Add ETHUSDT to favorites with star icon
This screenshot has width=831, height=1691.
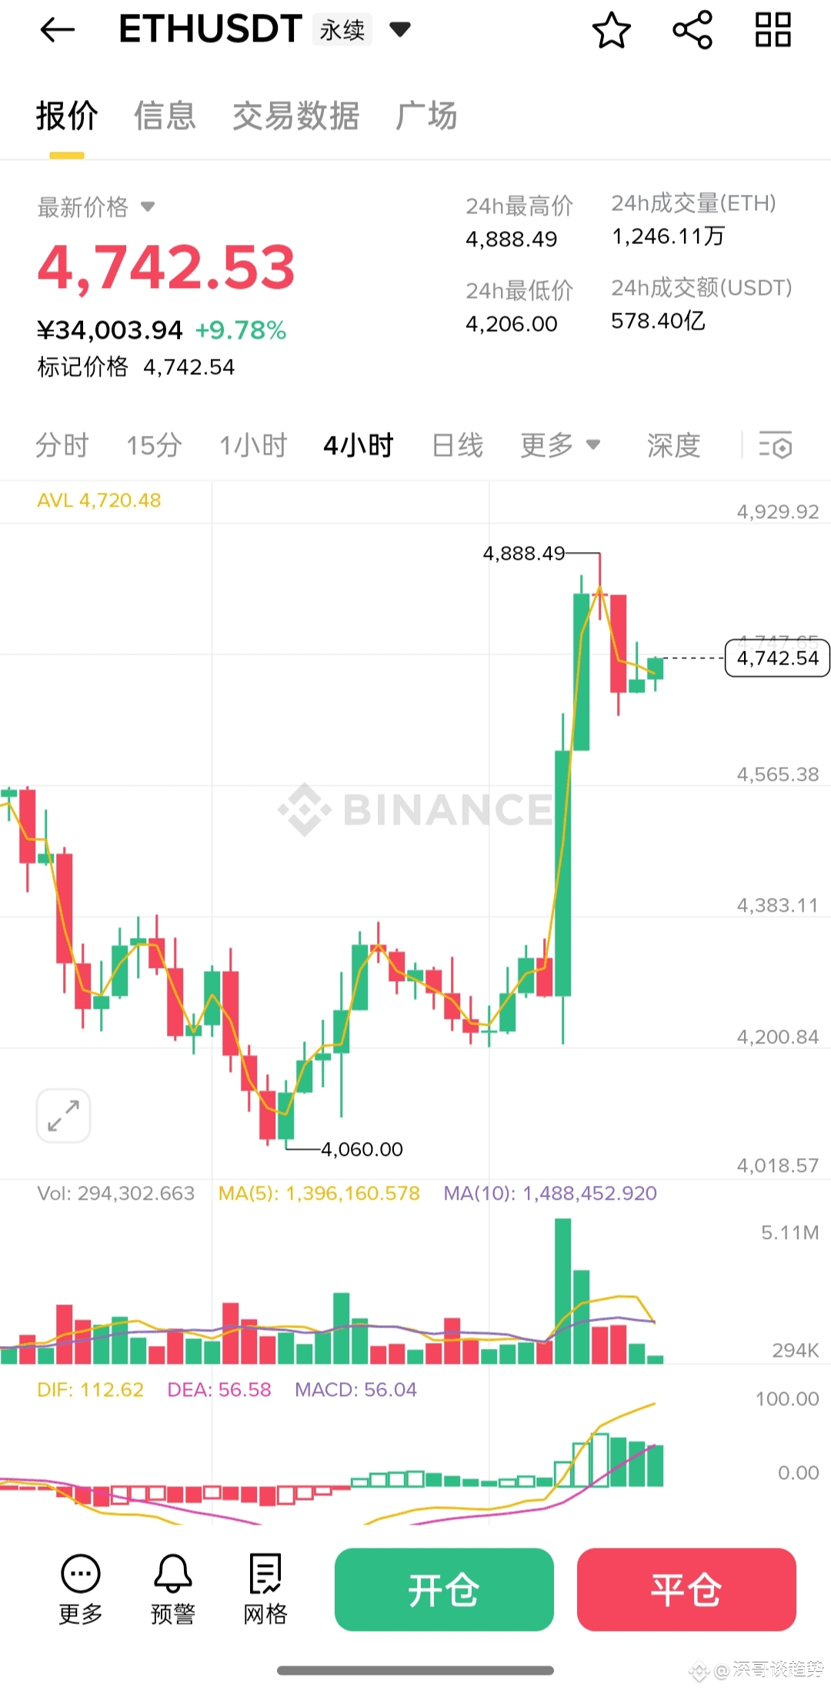tap(612, 30)
